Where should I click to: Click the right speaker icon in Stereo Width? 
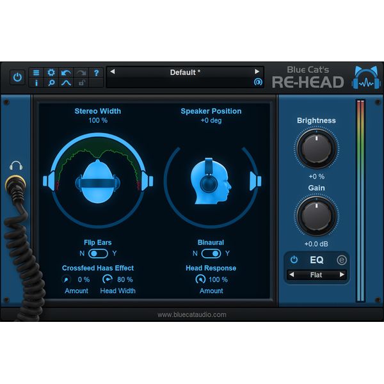[x=147, y=181]
